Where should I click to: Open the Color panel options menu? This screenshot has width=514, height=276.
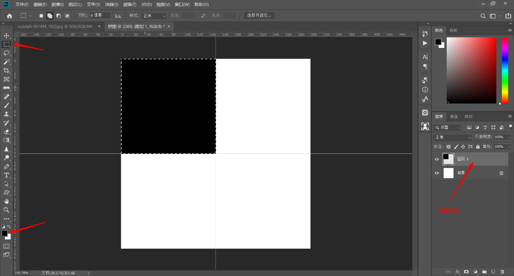pyautogui.click(x=510, y=30)
